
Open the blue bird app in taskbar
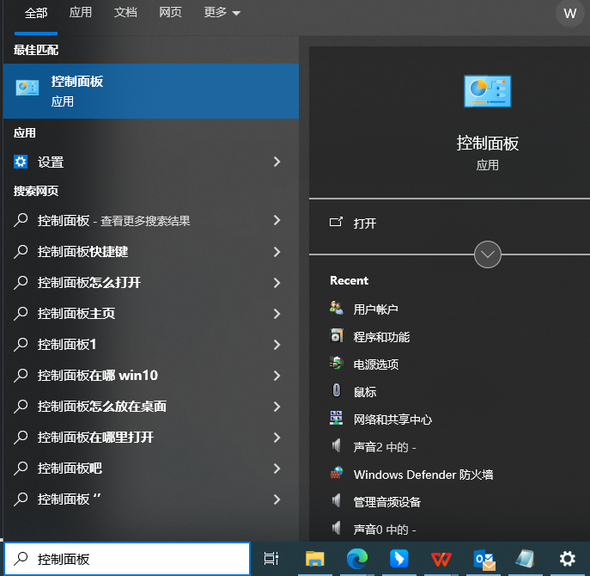tap(399, 559)
